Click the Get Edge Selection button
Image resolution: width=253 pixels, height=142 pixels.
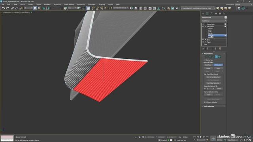(213, 83)
